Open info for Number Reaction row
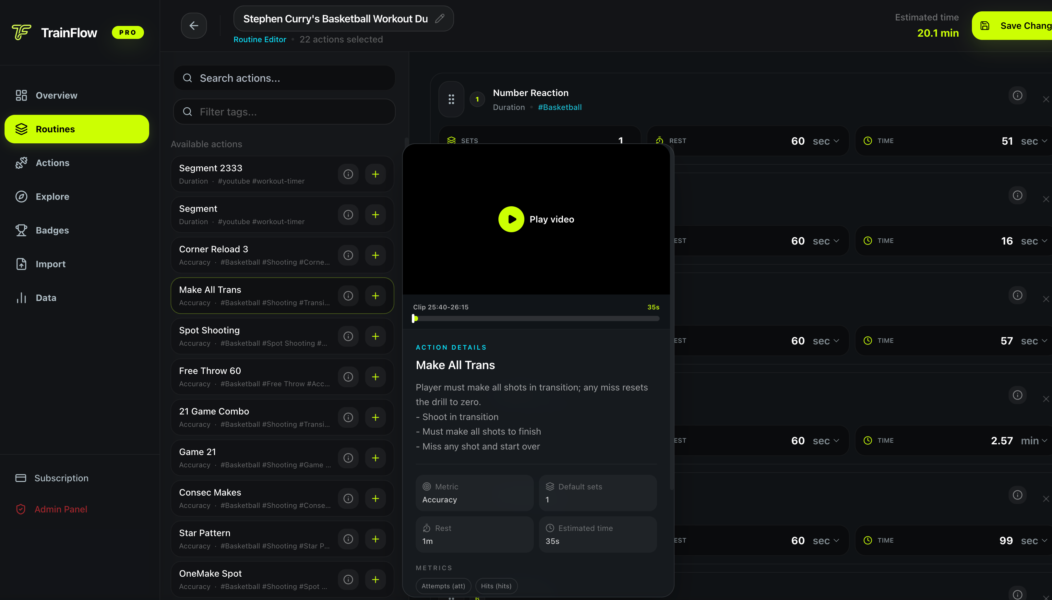 pos(1017,96)
